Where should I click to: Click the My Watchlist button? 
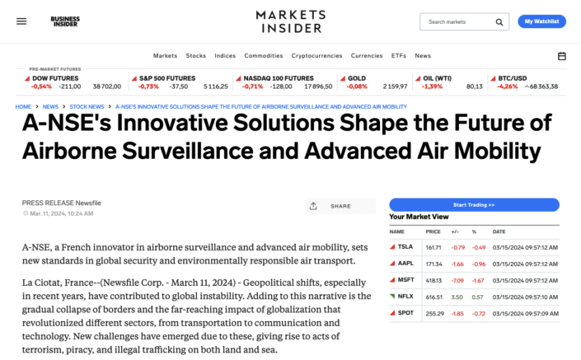pos(542,21)
